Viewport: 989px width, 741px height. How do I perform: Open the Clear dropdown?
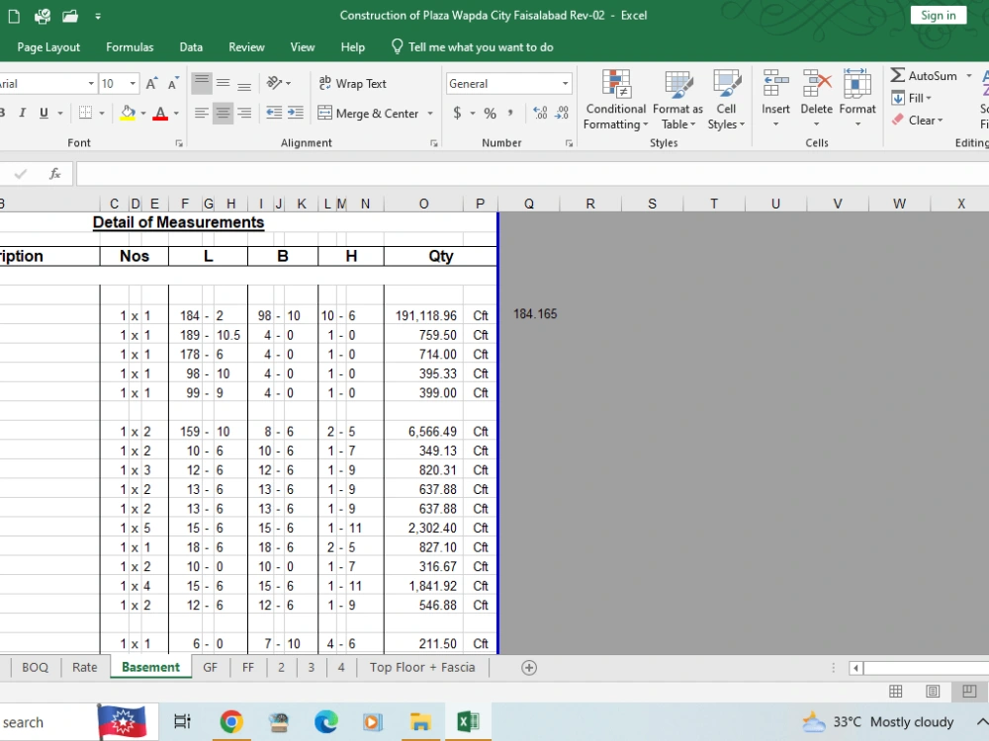point(918,121)
